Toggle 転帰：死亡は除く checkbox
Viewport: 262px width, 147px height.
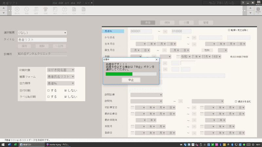(x=229, y=30)
